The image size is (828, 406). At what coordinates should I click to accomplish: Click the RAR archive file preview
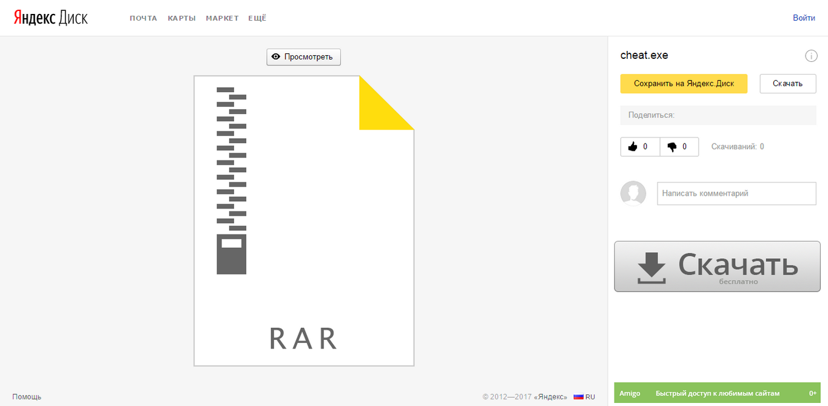tap(303, 221)
